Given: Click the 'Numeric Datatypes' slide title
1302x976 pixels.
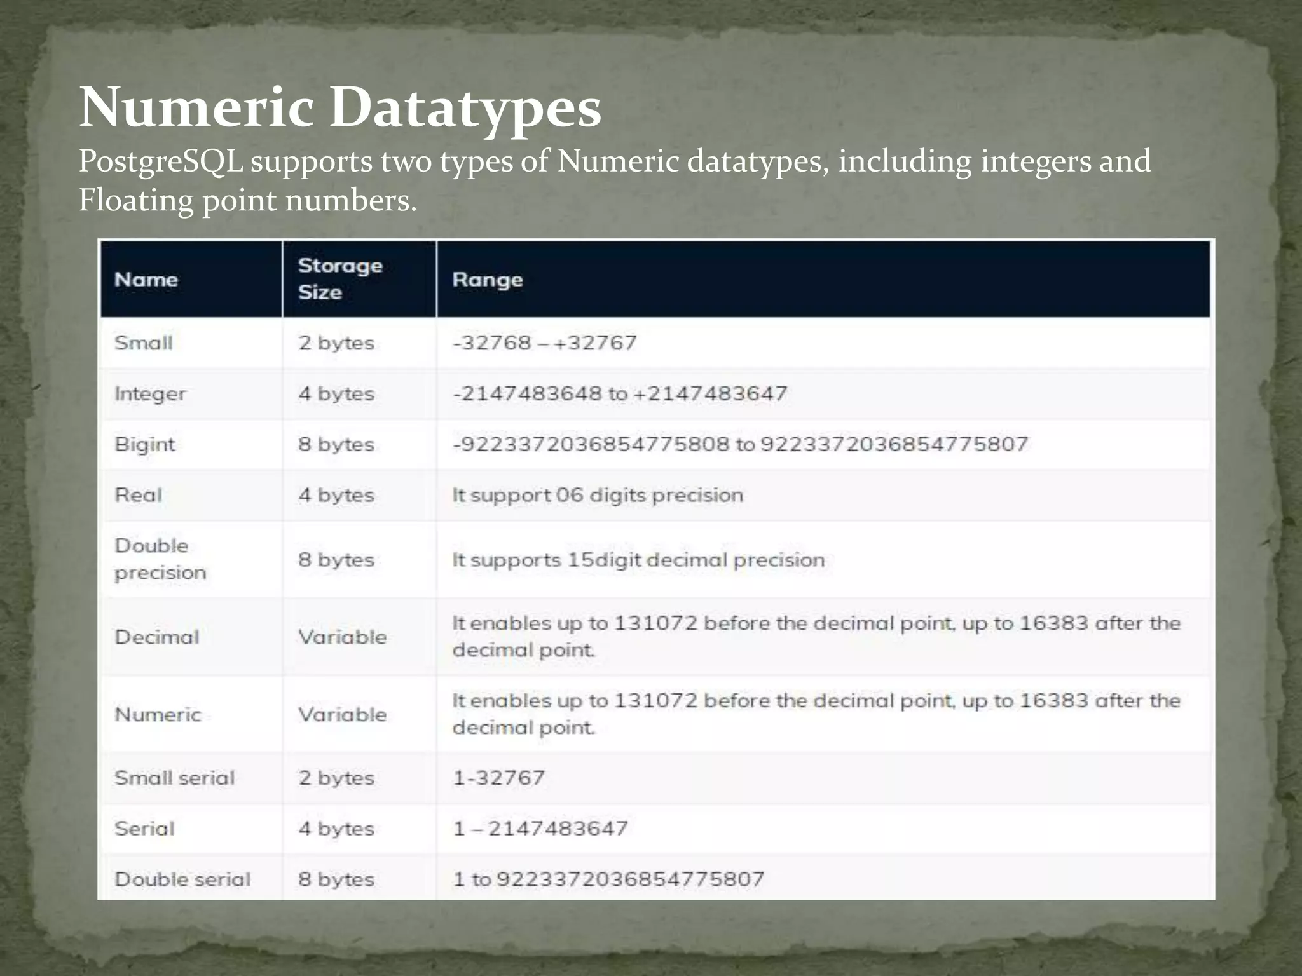Looking at the screenshot, I should 340,107.
